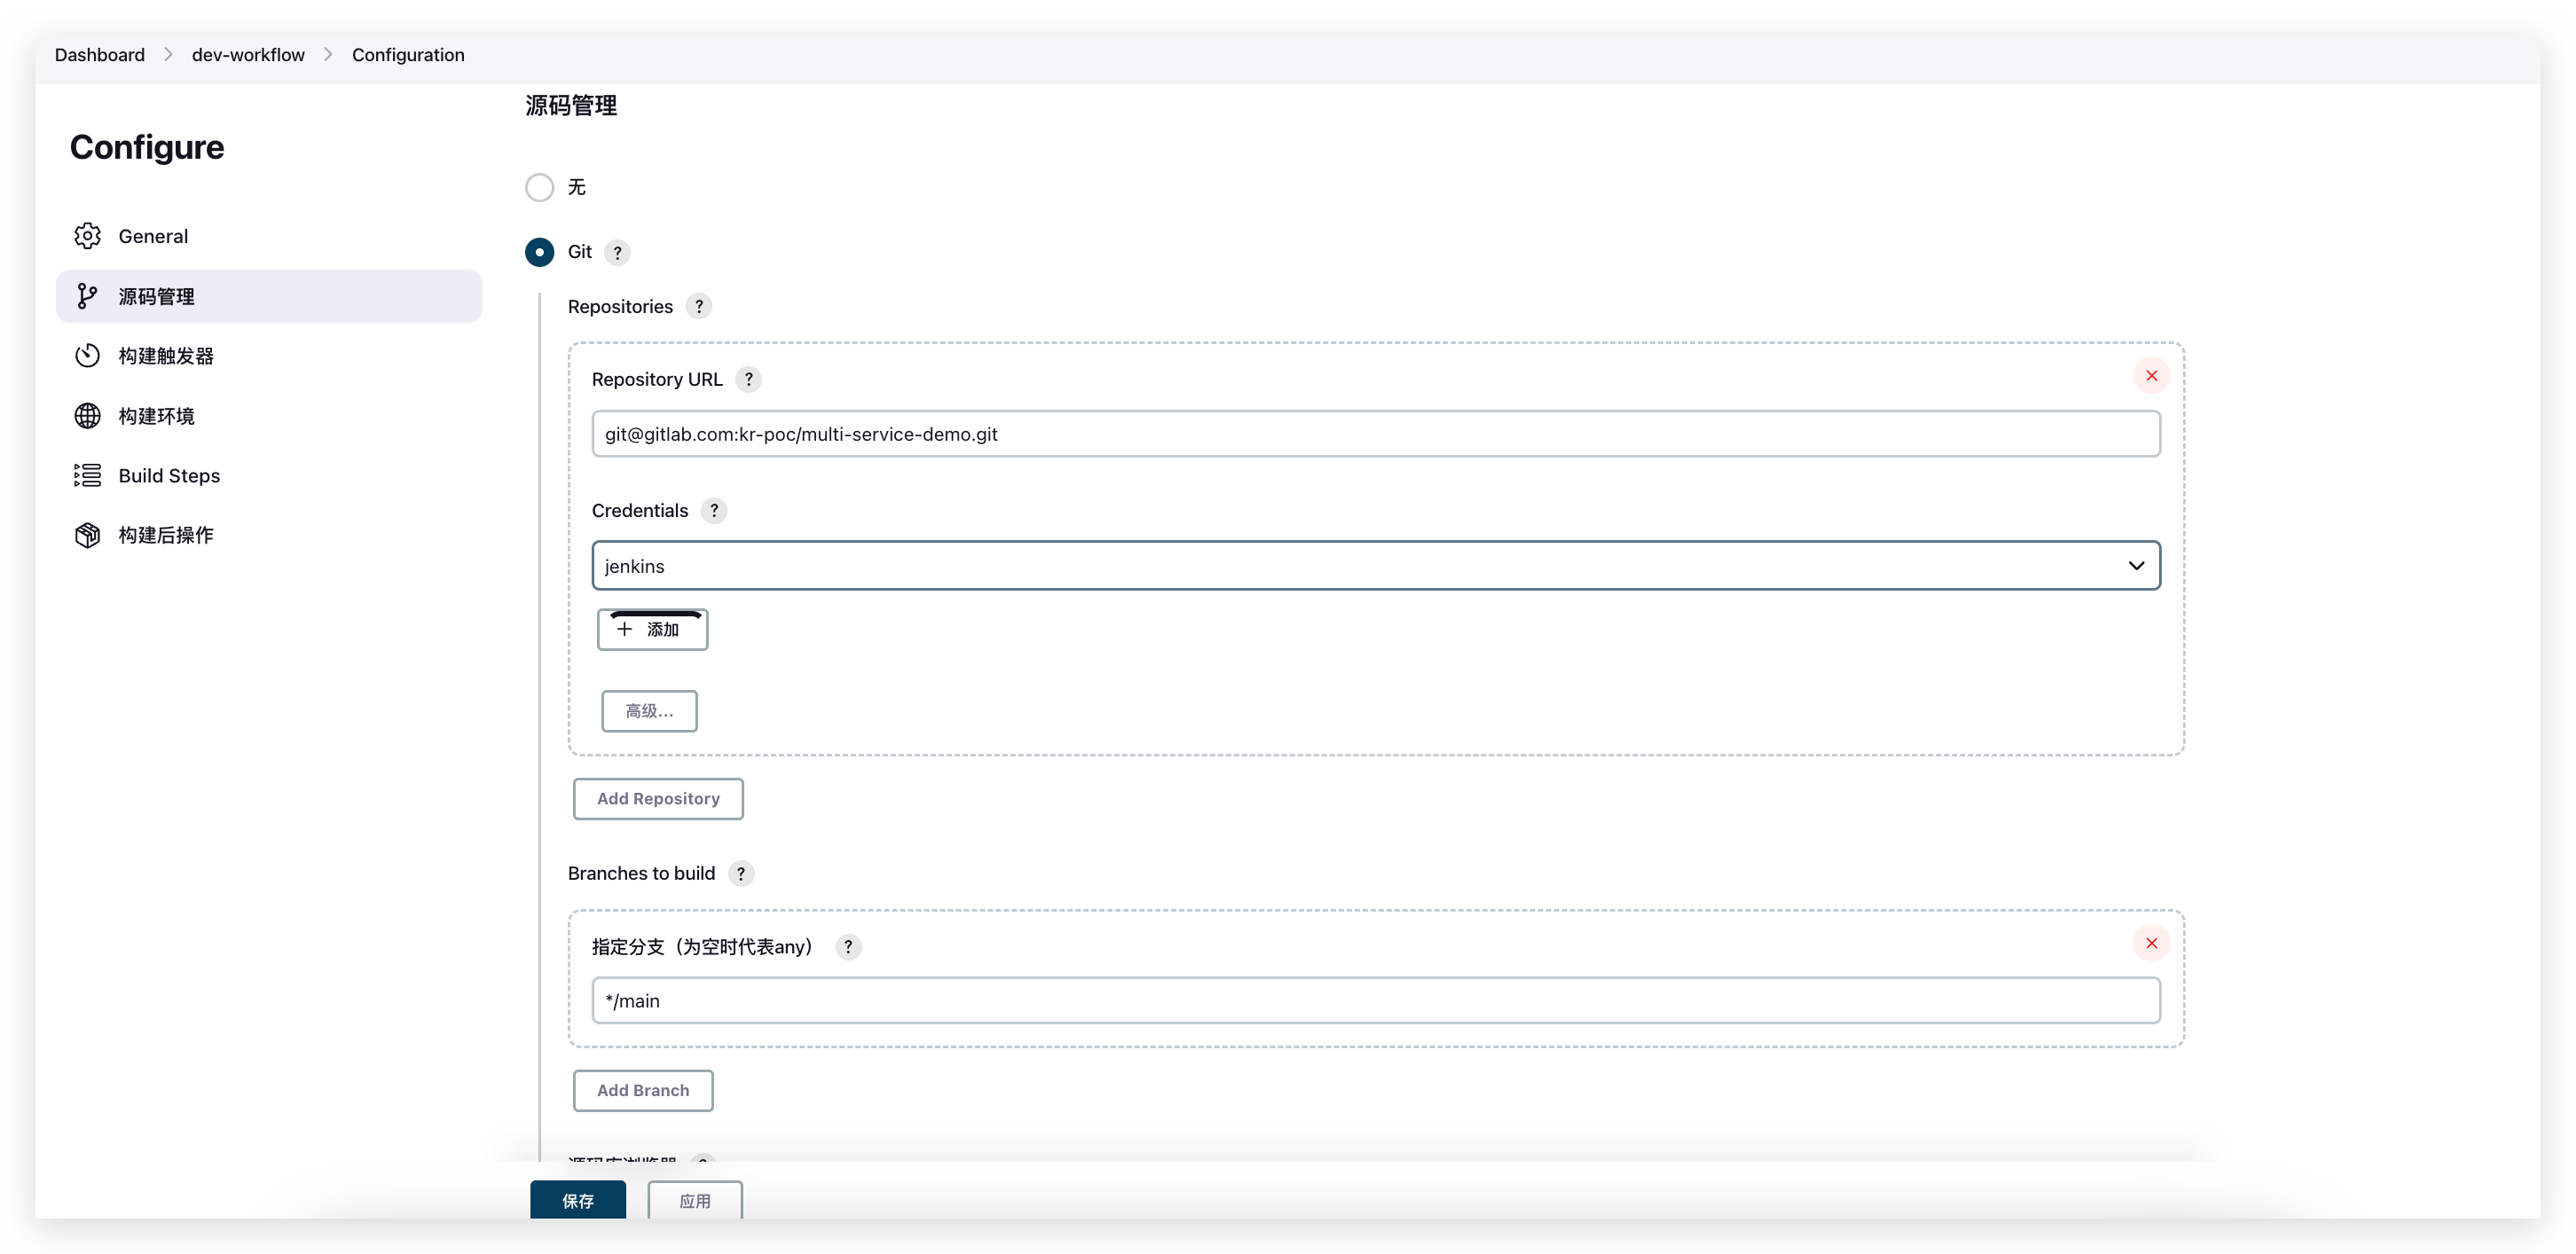Screen dimensions: 2576x1254
Task: Show help for Branches to build
Action: pyautogui.click(x=741, y=874)
